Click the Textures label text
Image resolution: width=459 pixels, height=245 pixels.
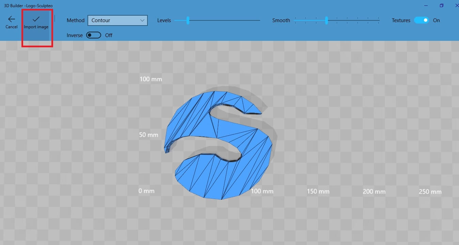[x=401, y=20]
